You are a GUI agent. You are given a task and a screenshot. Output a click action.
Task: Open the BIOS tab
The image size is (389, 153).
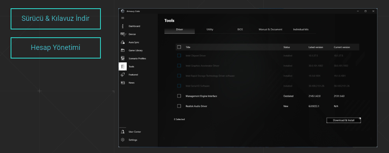click(240, 29)
